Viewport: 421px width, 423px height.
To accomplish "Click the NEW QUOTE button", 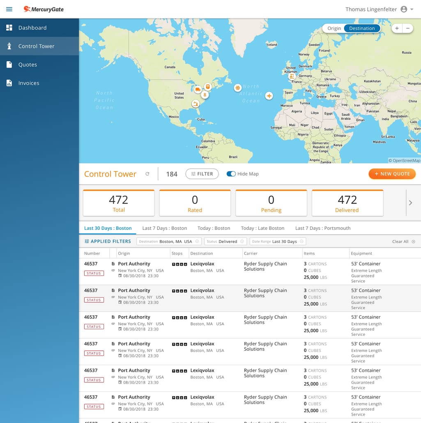I will tap(392, 174).
